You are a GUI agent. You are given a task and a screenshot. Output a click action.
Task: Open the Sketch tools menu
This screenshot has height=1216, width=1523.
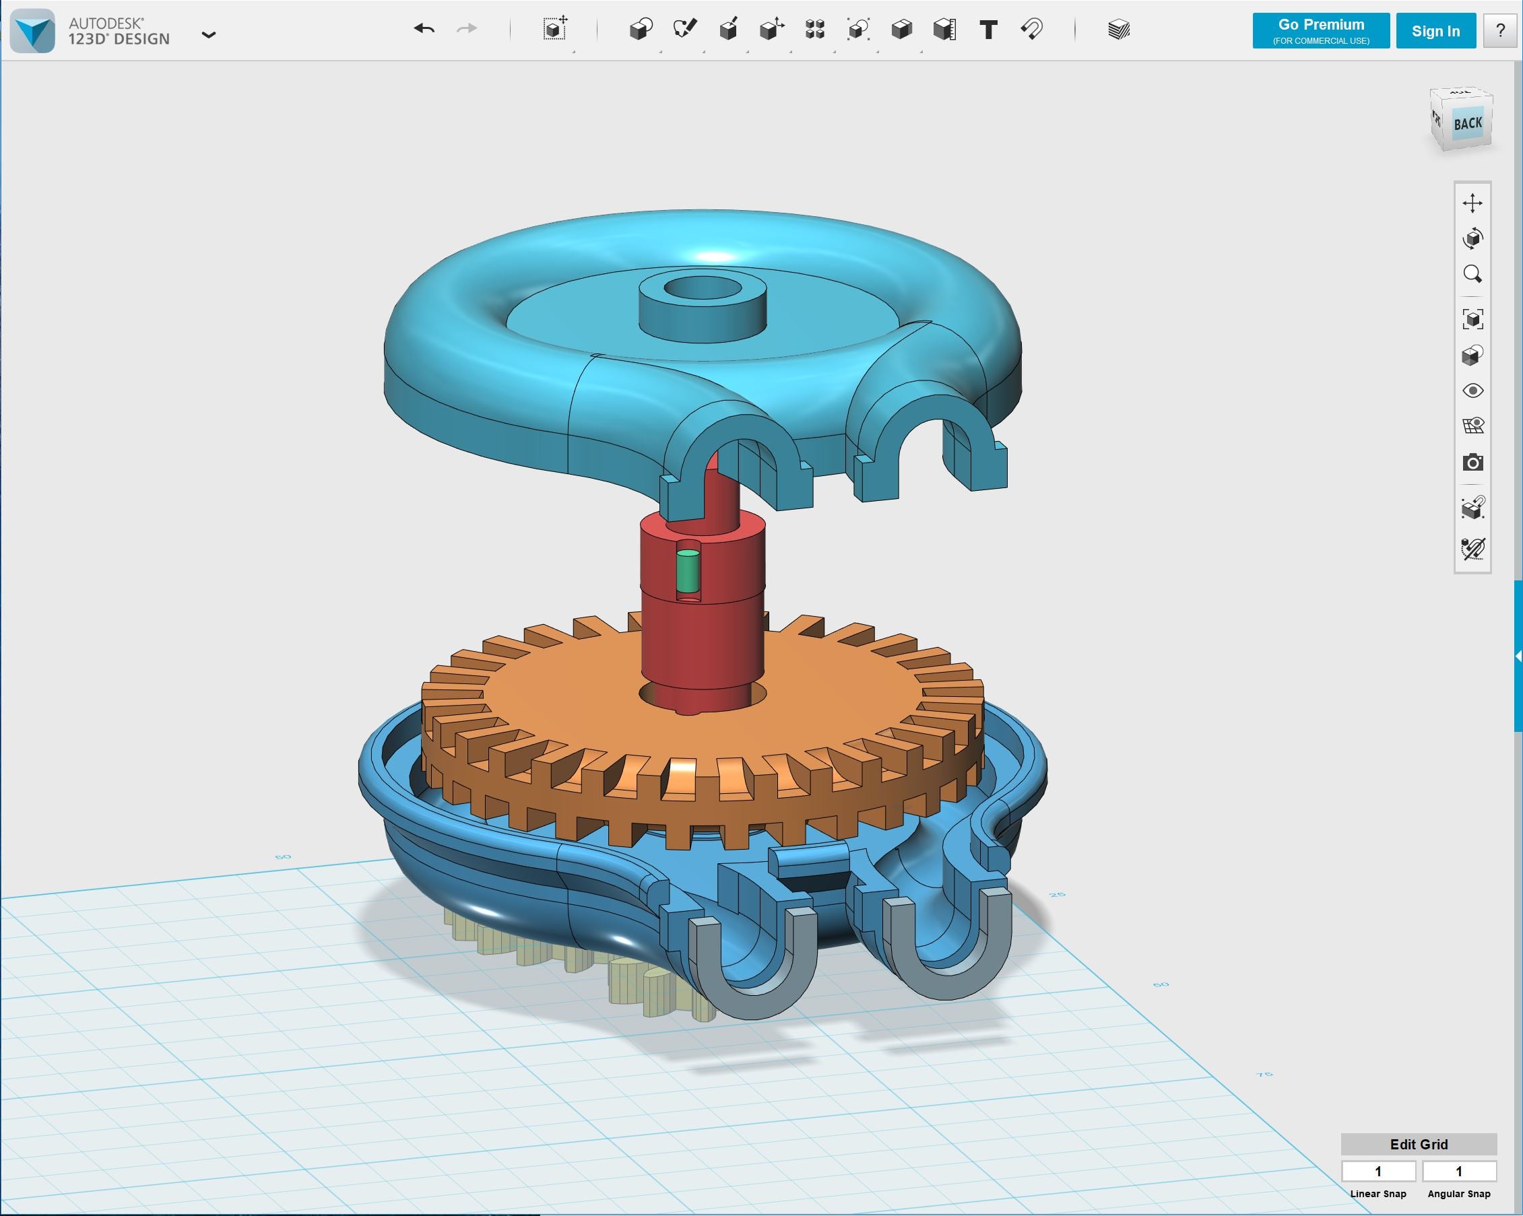684,30
